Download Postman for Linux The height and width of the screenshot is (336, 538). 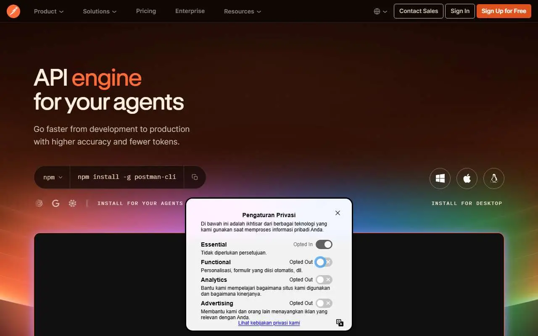[494, 178]
